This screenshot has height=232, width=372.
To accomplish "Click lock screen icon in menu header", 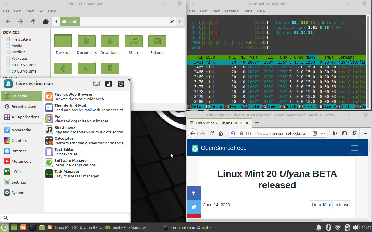I will [x=109, y=84].
